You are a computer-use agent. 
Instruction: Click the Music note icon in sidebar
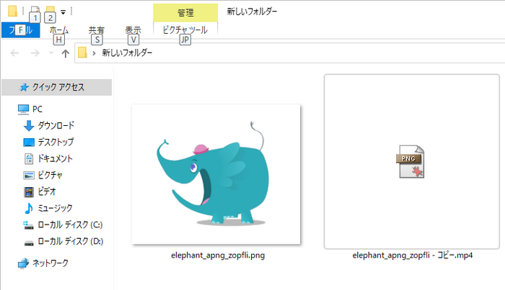(29, 208)
